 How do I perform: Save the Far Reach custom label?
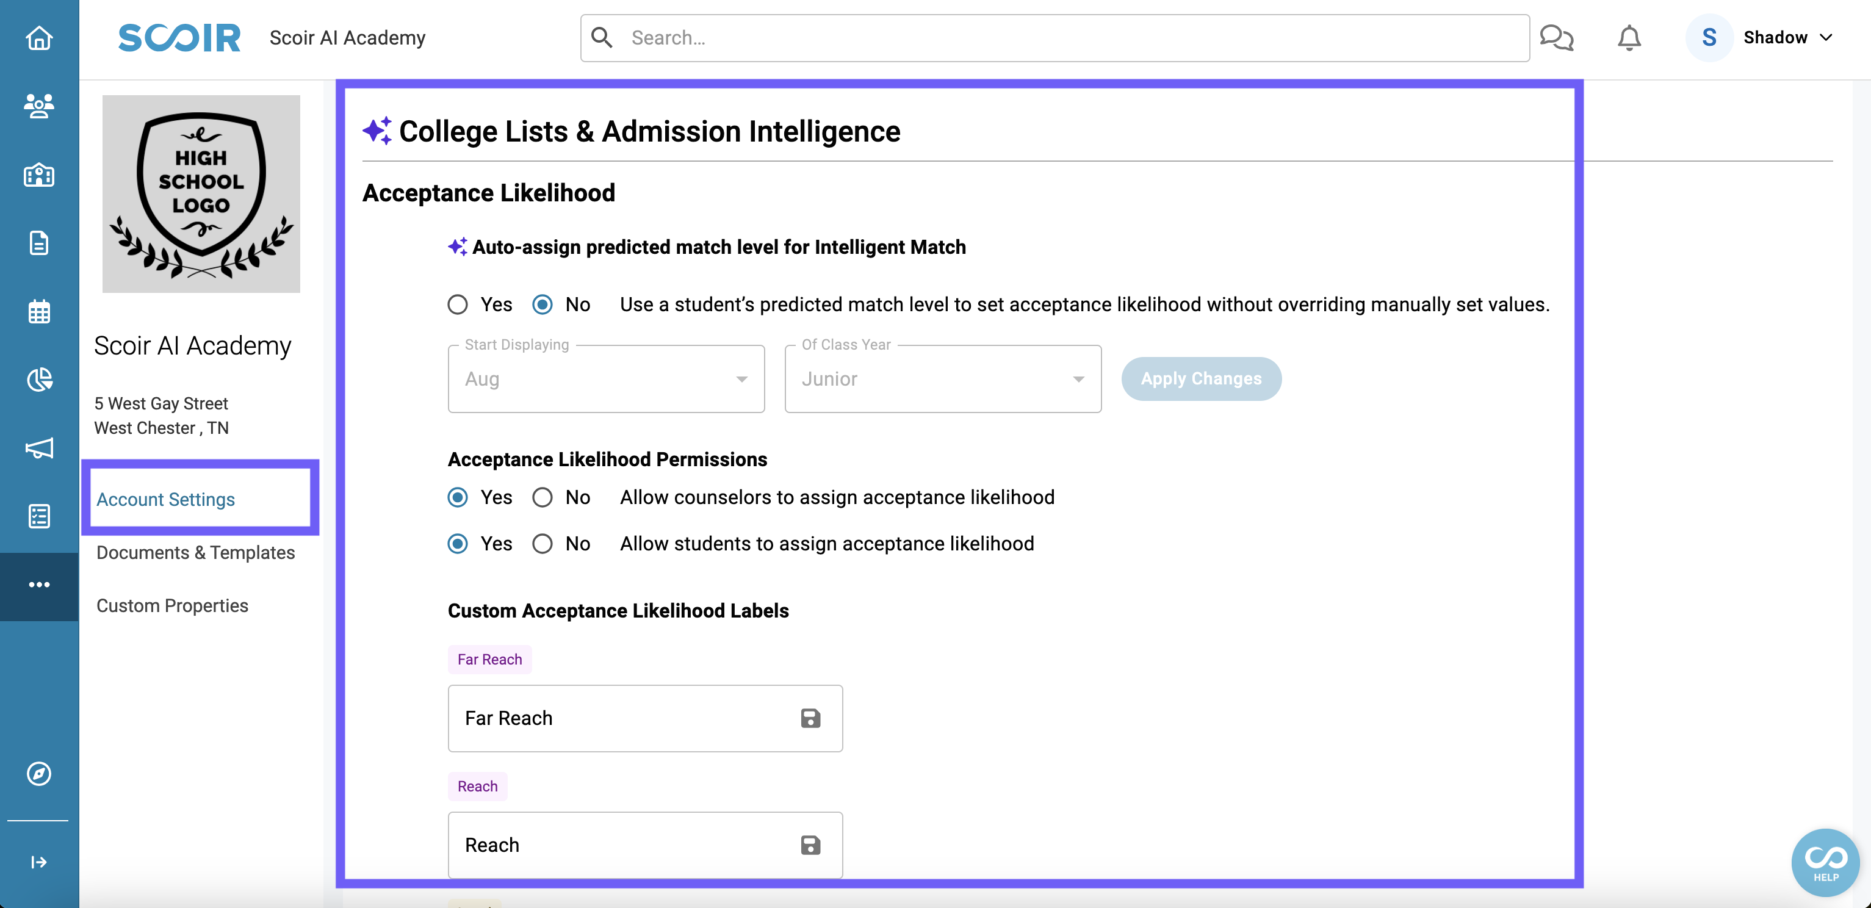tap(810, 718)
